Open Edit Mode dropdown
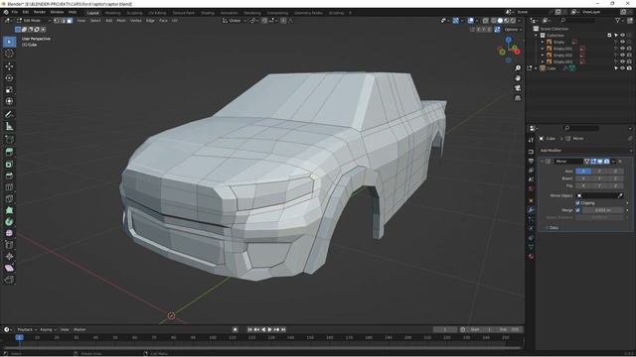This screenshot has height=357, width=636. (34, 20)
